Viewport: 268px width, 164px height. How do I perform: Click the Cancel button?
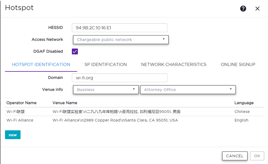coord(235,156)
